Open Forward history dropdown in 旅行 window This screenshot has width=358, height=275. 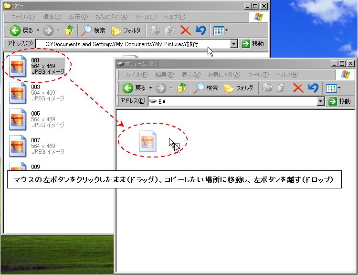[x=59, y=30]
